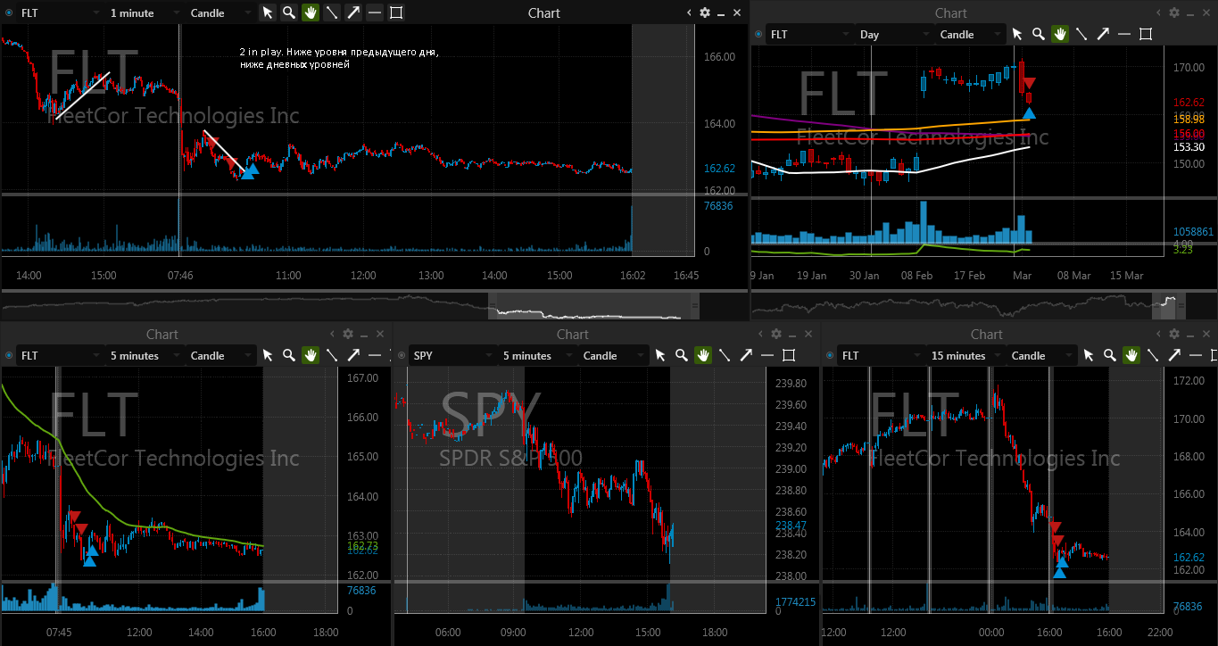1218x646 pixels.
Task: Select horizontal line tool in 1 minute chart
Action: (375, 12)
